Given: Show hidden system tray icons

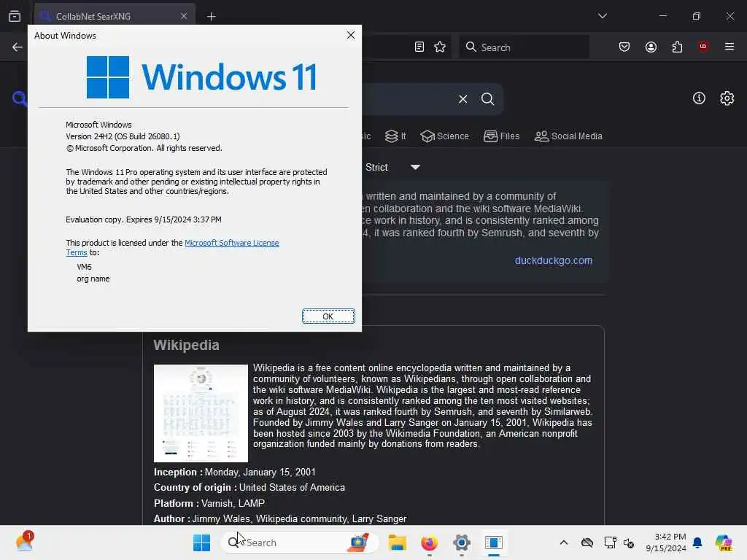Looking at the screenshot, I should pos(564,542).
